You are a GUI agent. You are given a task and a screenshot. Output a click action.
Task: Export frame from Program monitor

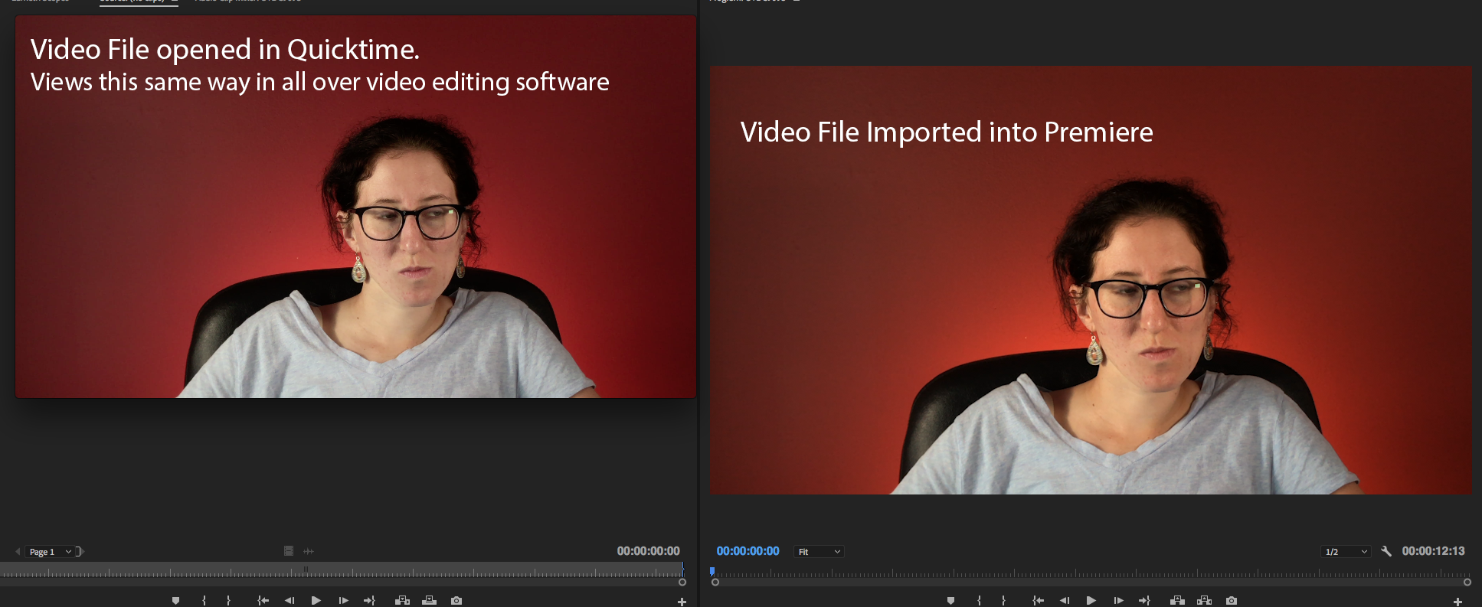point(1232,601)
